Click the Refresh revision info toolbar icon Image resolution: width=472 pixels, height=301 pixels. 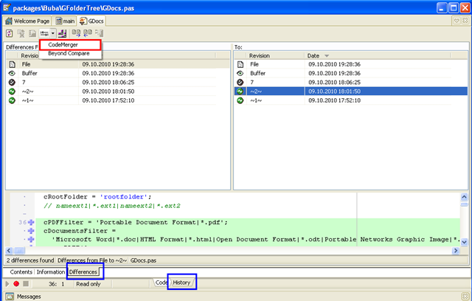point(10,33)
